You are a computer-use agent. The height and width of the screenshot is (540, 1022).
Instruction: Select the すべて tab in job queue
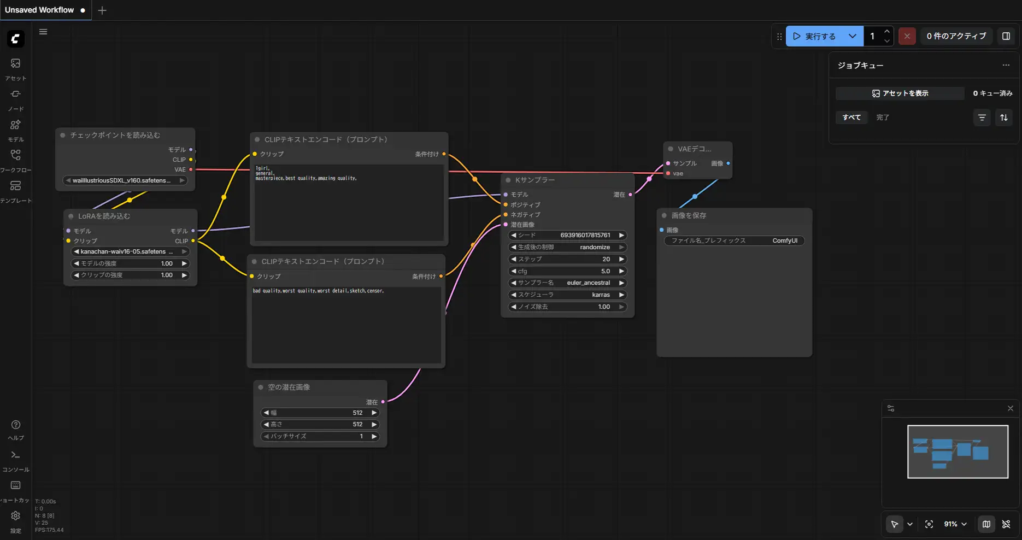tap(851, 118)
